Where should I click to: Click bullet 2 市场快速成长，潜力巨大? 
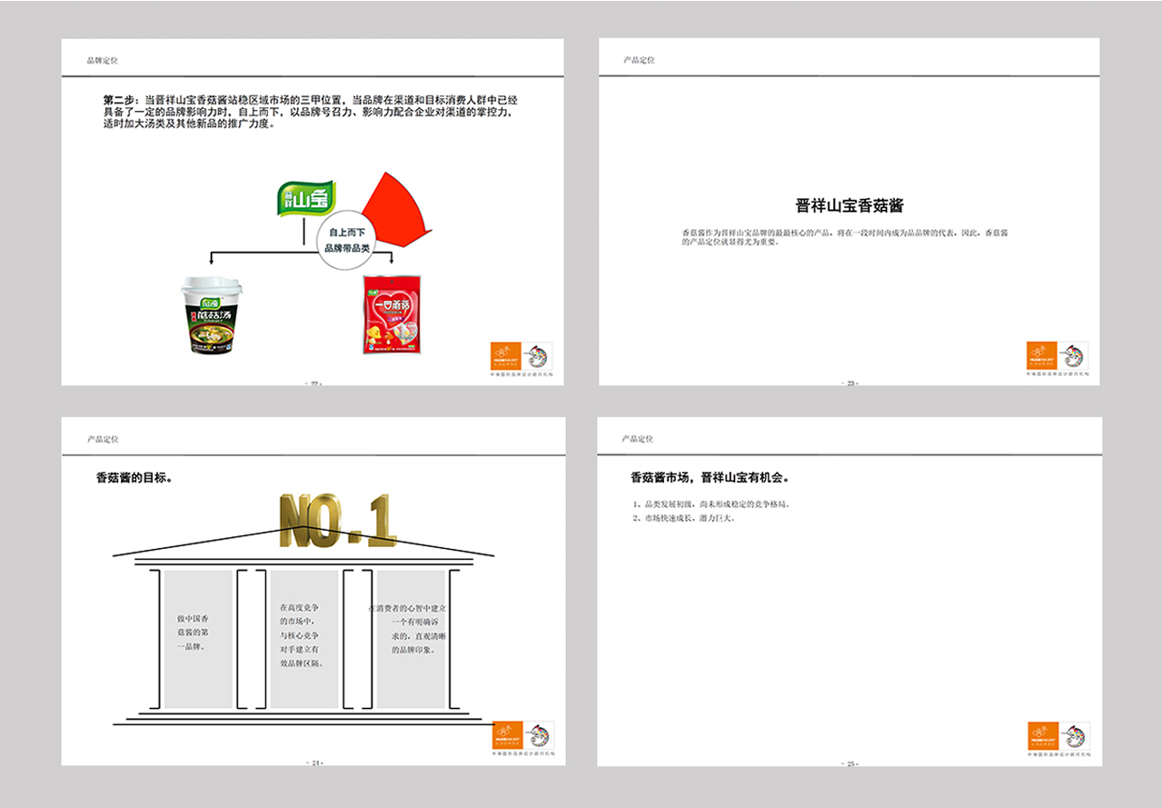[x=683, y=518]
